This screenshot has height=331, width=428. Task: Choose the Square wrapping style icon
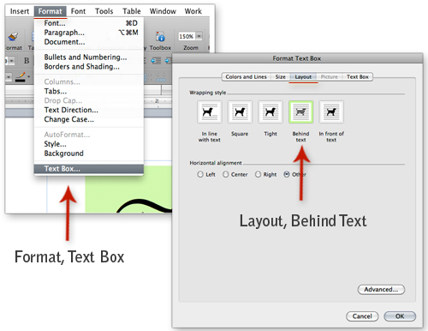pyautogui.click(x=240, y=111)
